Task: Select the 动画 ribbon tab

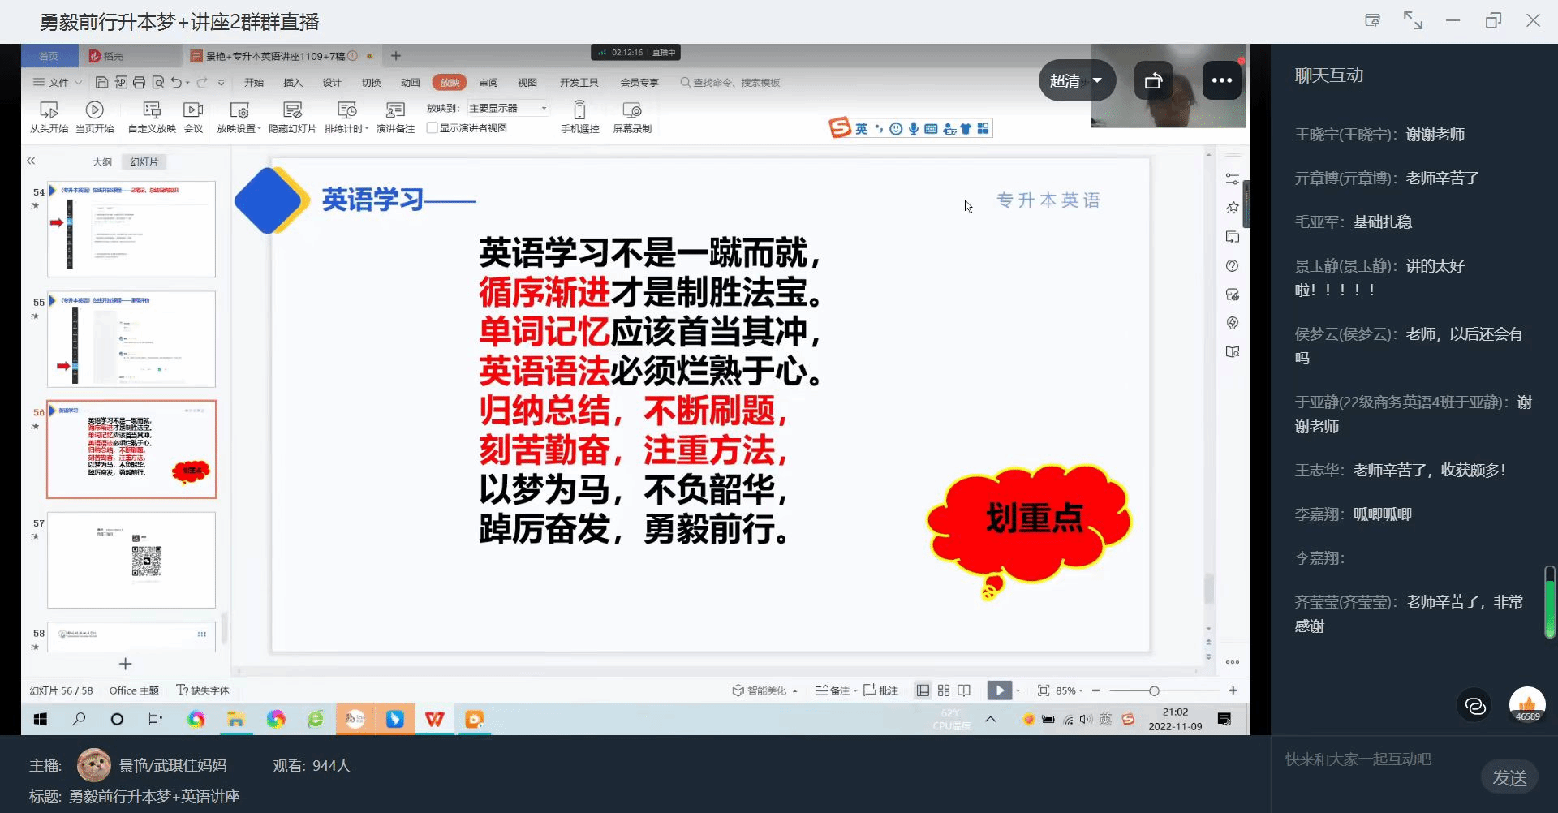Action: pyautogui.click(x=411, y=83)
